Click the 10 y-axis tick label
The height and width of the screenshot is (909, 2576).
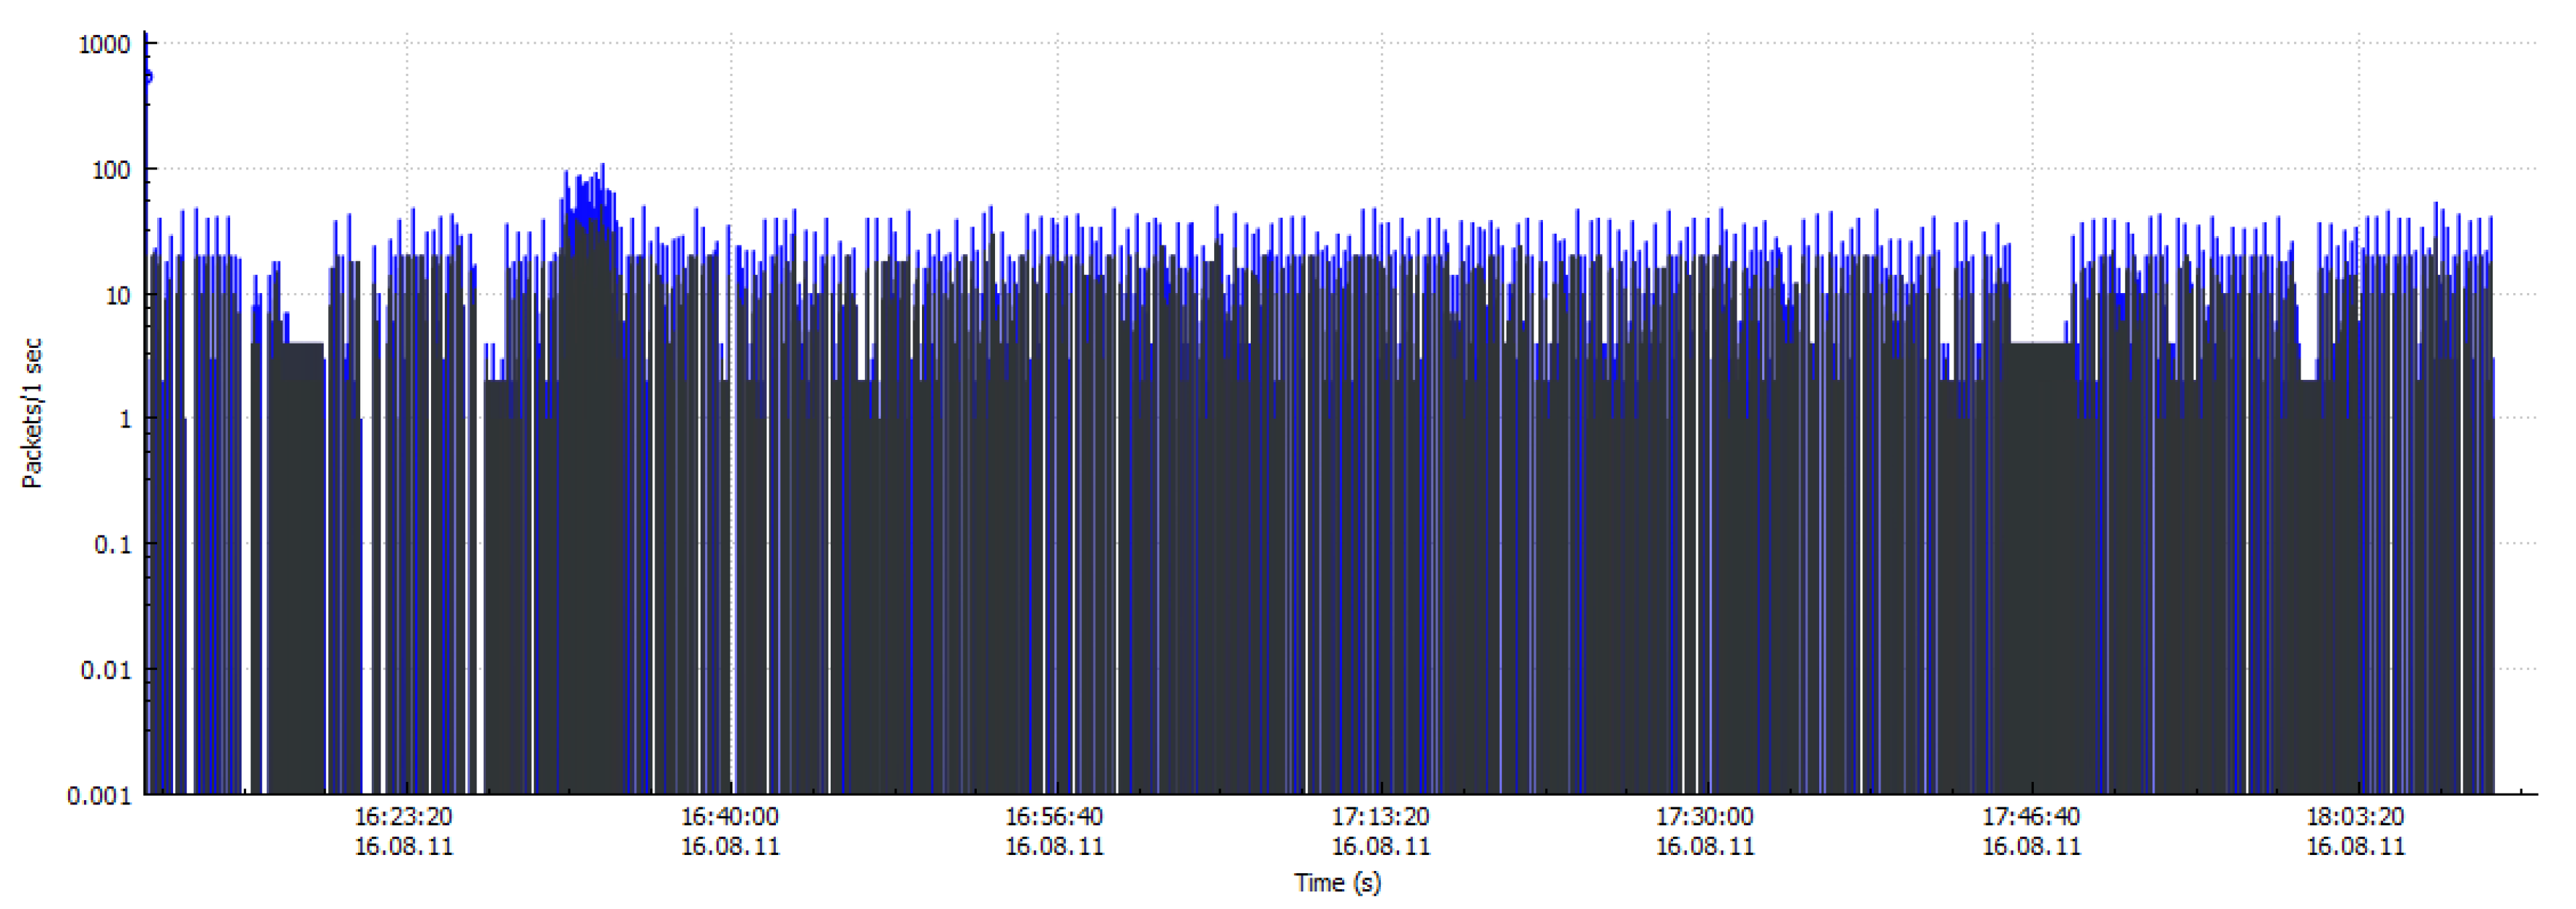[117, 296]
